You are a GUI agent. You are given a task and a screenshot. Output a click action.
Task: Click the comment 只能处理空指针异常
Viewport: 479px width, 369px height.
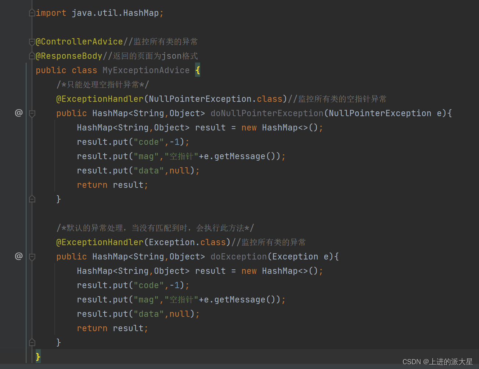pyautogui.click(x=103, y=85)
